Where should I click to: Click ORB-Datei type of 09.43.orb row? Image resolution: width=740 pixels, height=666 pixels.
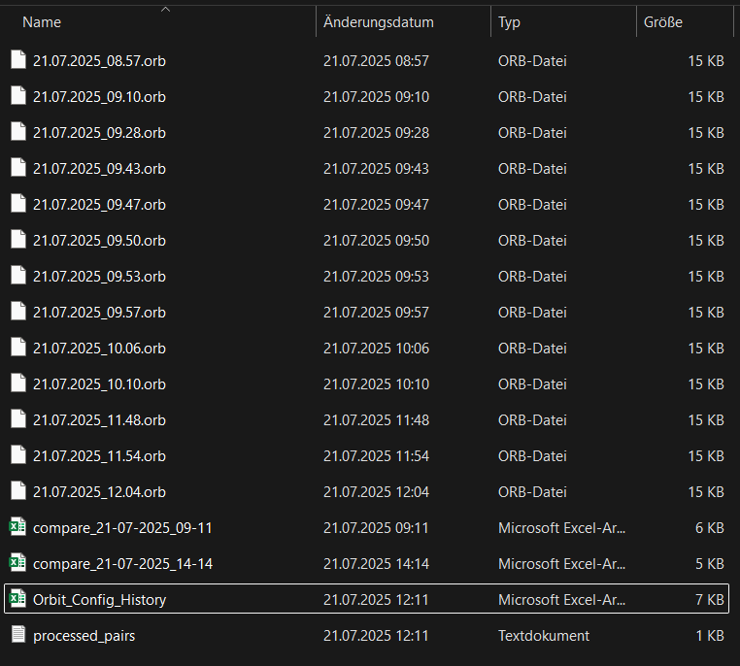pyautogui.click(x=532, y=168)
